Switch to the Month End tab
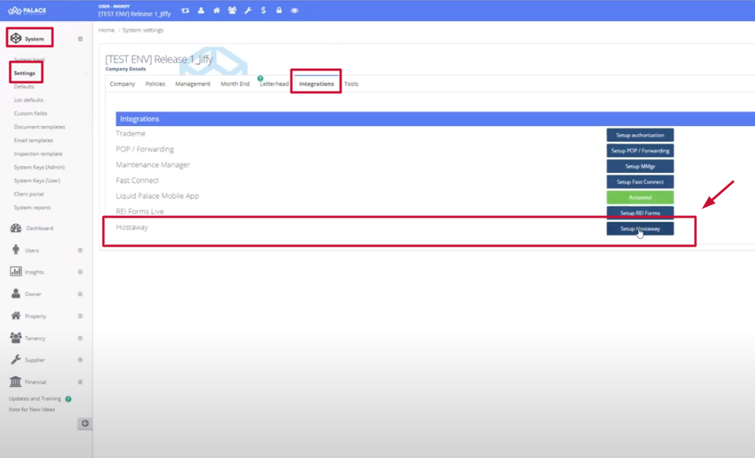The height and width of the screenshot is (458, 755). 235,84
